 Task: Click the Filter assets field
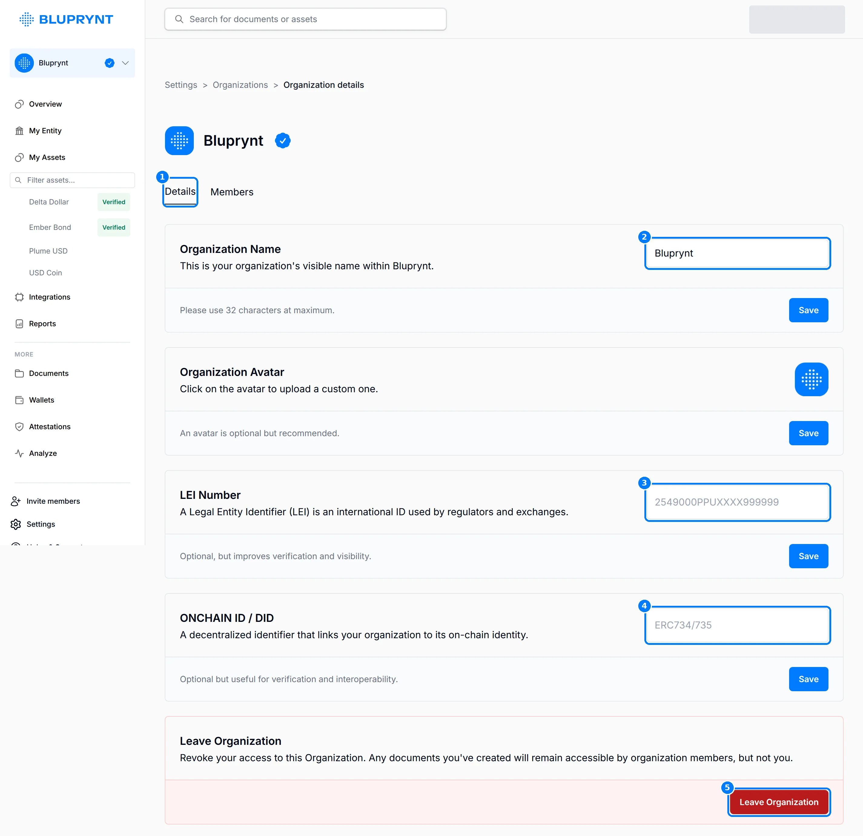pos(72,180)
